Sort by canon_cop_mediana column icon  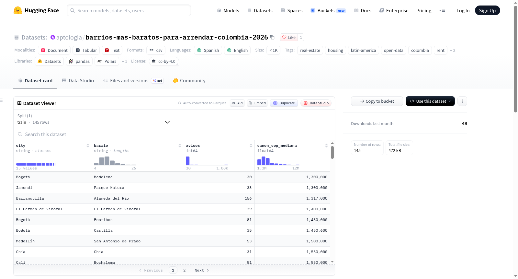tap(326, 145)
